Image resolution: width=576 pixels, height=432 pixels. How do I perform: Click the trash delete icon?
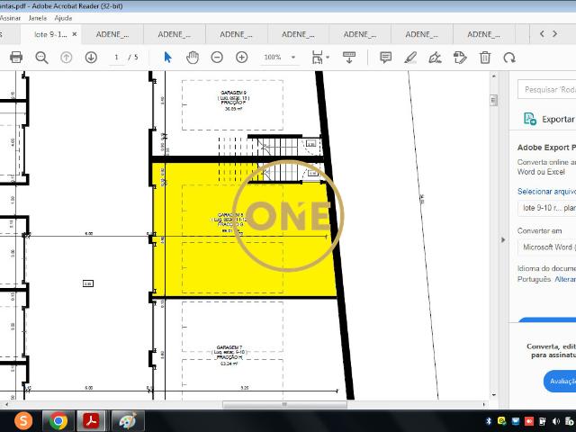pyautogui.click(x=485, y=57)
